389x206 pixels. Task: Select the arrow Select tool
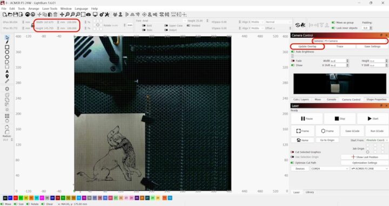[x=7, y=37]
